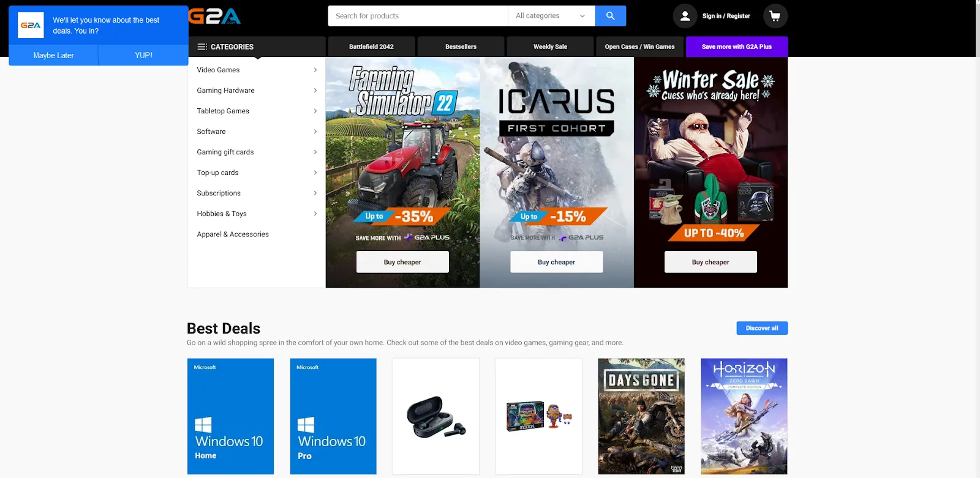This screenshot has height=478, width=980.
Task: Click the Search for products field
Action: point(418,16)
